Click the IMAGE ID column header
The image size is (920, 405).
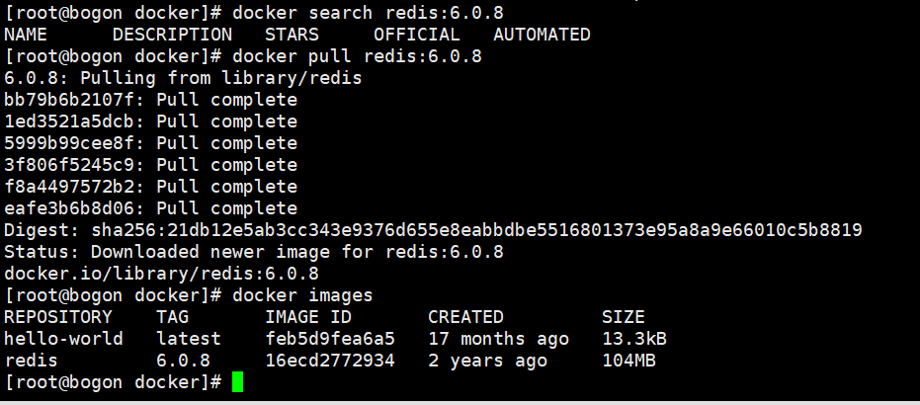(x=308, y=317)
